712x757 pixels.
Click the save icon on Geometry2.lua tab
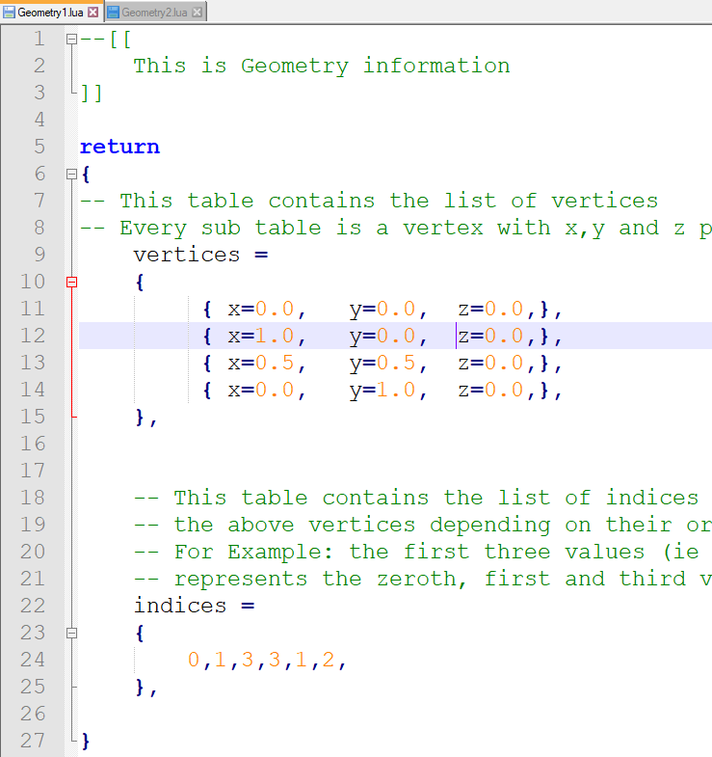pos(113,13)
